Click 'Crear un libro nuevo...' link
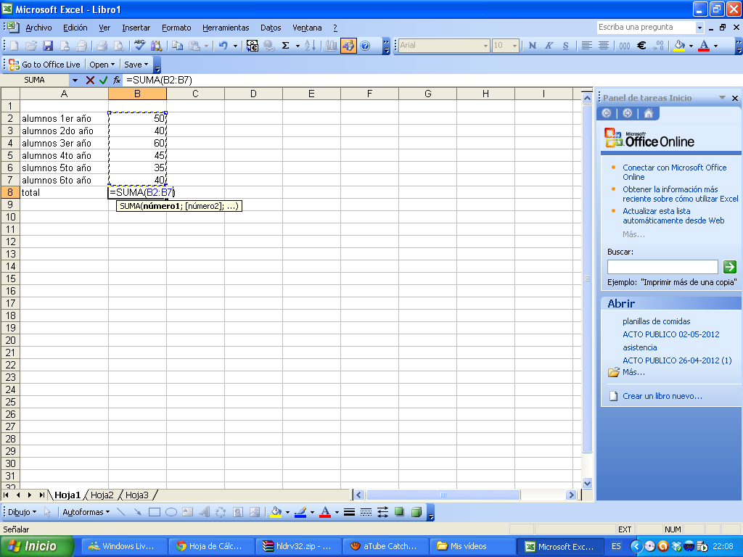The width and height of the screenshot is (743, 557). [662, 396]
